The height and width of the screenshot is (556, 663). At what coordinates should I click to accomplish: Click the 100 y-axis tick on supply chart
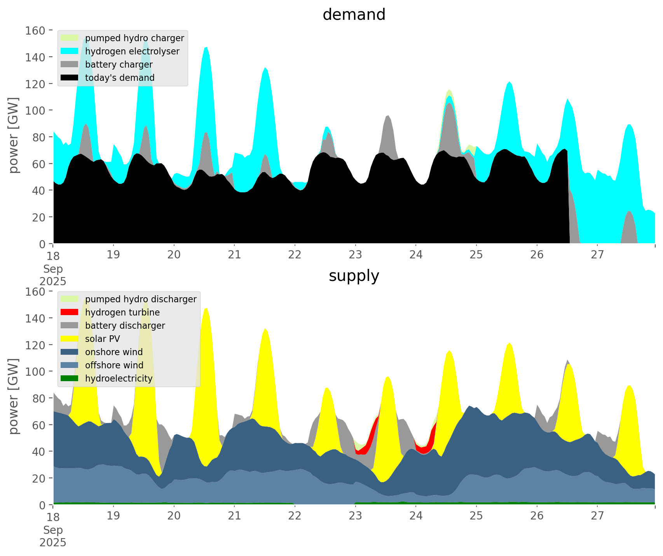point(35,371)
